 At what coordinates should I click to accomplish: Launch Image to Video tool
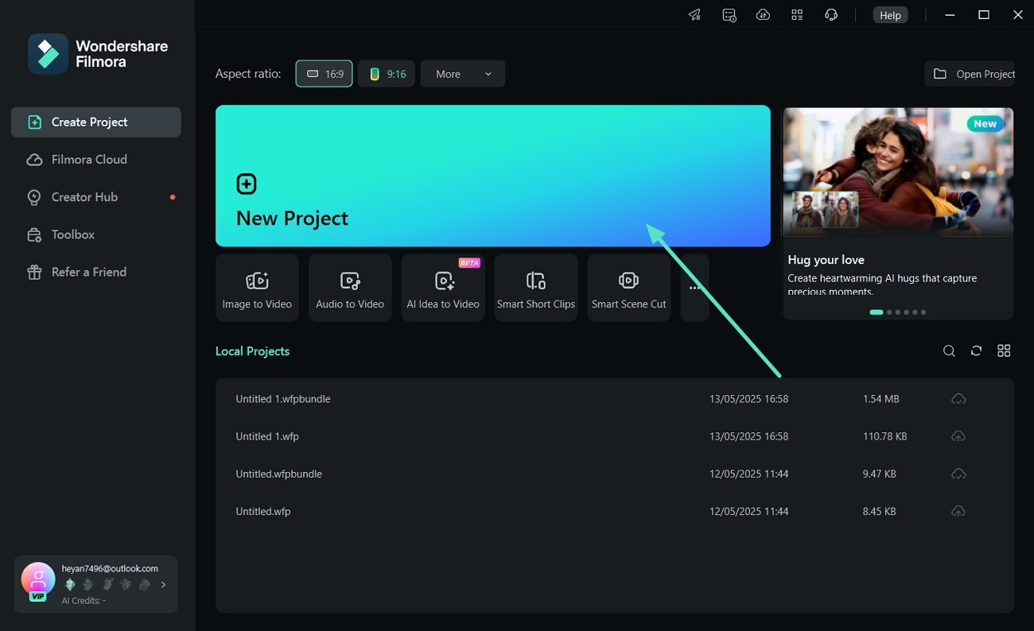(257, 288)
